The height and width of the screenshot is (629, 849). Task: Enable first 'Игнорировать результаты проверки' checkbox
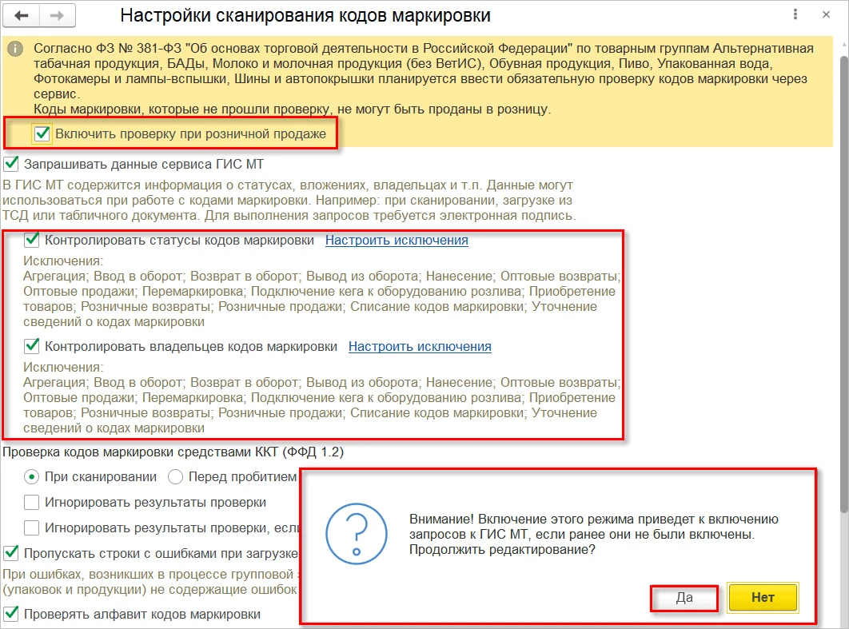tap(32, 502)
